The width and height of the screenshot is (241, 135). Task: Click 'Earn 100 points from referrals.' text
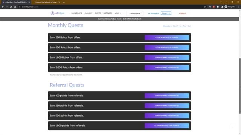(x=66, y=96)
